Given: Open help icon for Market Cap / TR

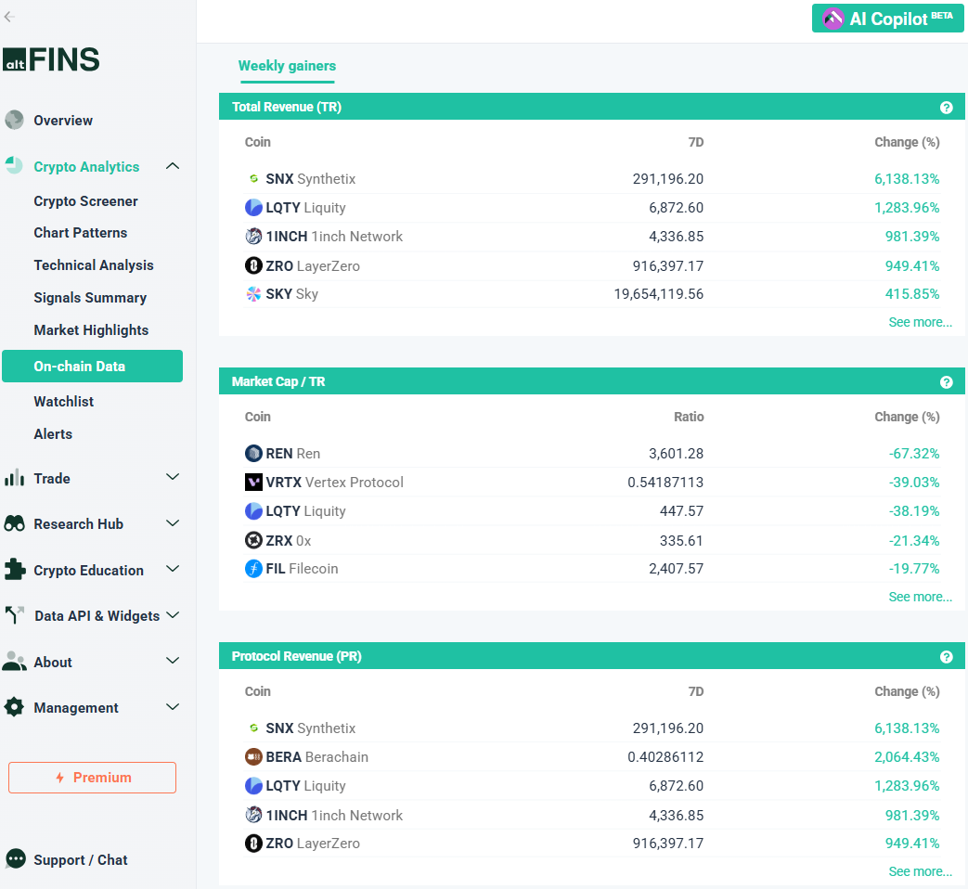Looking at the screenshot, I should (946, 382).
